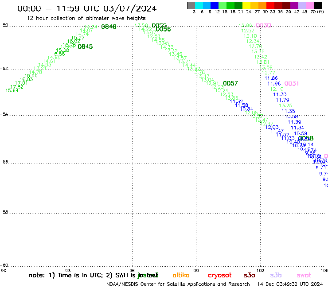Click the 10.84 wave height value
Image resolution: width=328 pixels, height=288 pixels.
(x=246, y=109)
